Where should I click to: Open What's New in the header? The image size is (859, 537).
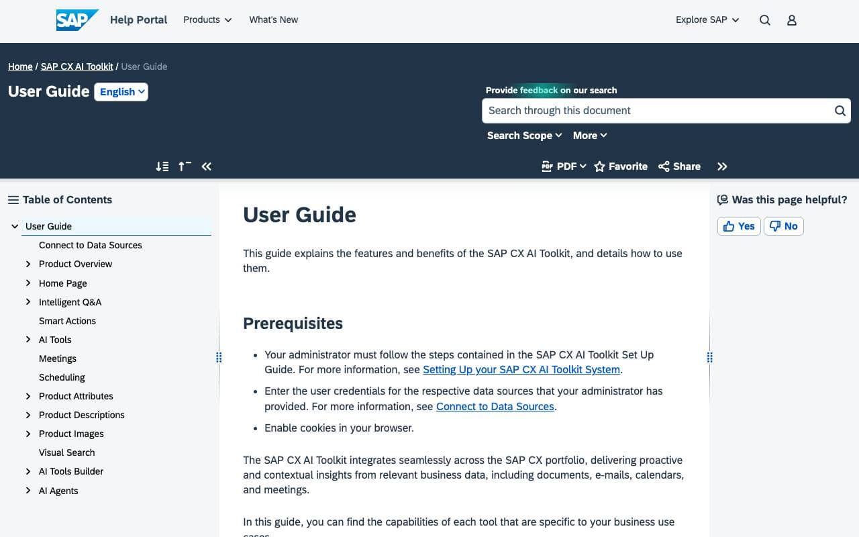tap(274, 20)
